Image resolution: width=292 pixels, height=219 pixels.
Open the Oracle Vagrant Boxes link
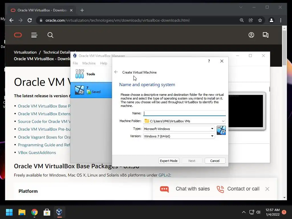click(x=44, y=137)
